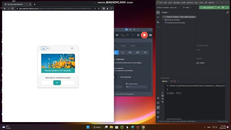Open the Edit menu in PyCharm
The image size is (231, 130).
(x=165, y=3)
